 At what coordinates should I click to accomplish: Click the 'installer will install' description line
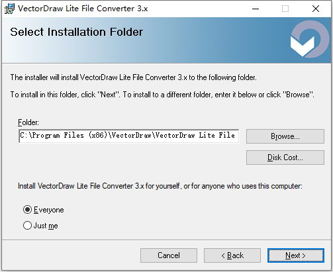point(134,77)
